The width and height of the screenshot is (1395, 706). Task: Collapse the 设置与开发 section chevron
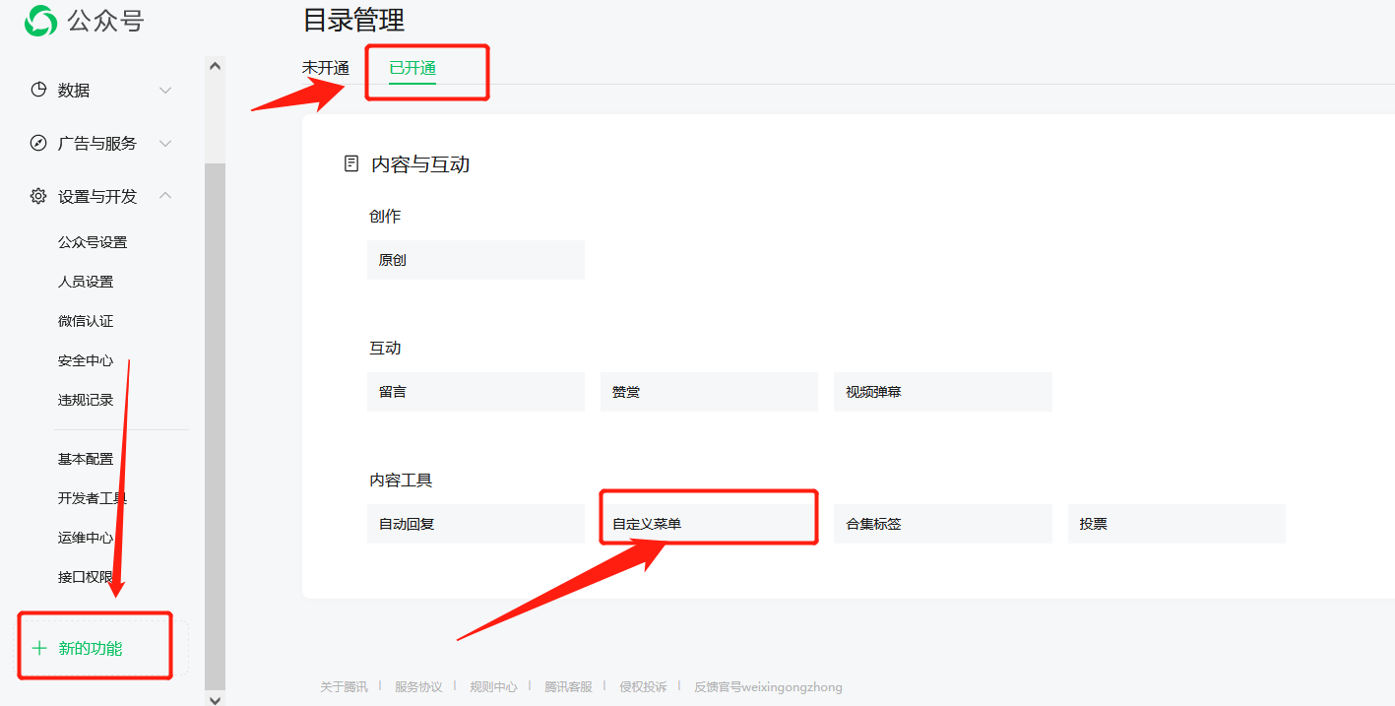click(165, 196)
